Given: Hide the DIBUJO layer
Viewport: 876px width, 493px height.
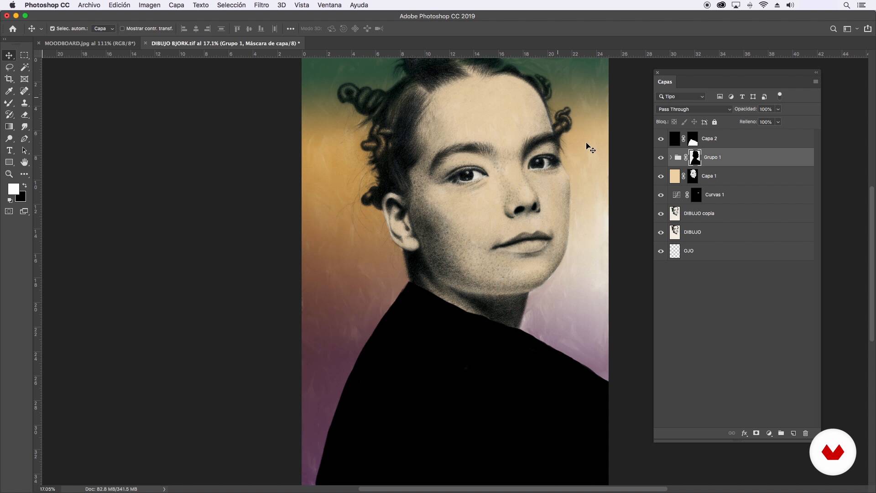Looking at the screenshot, I should [x=661, y=232].
